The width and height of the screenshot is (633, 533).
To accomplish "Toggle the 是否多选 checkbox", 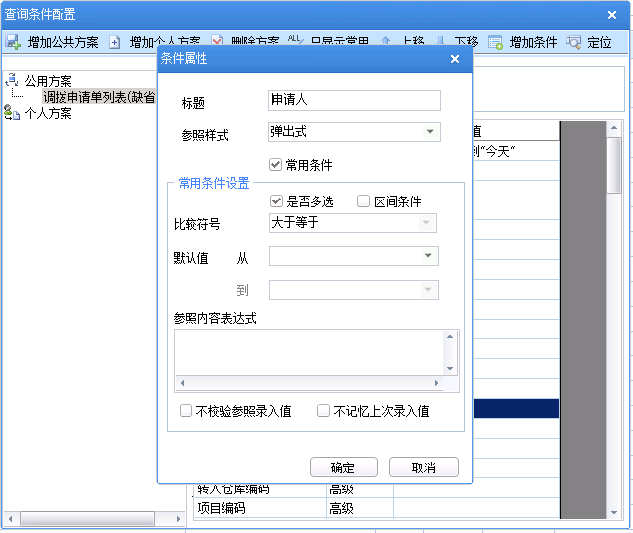I will point(276,201).
